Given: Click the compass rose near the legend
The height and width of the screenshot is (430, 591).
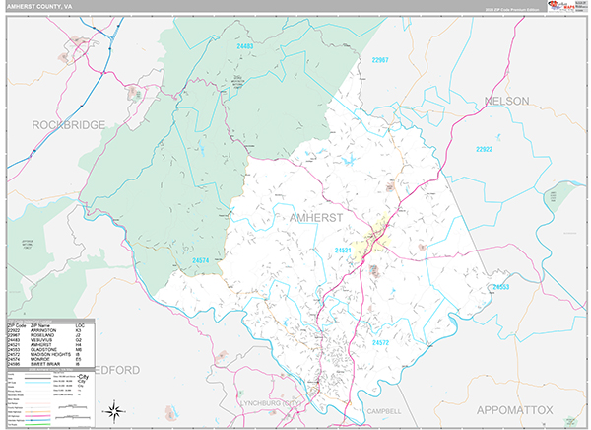Looking at the screenshot, I should (x=114, y=410).
